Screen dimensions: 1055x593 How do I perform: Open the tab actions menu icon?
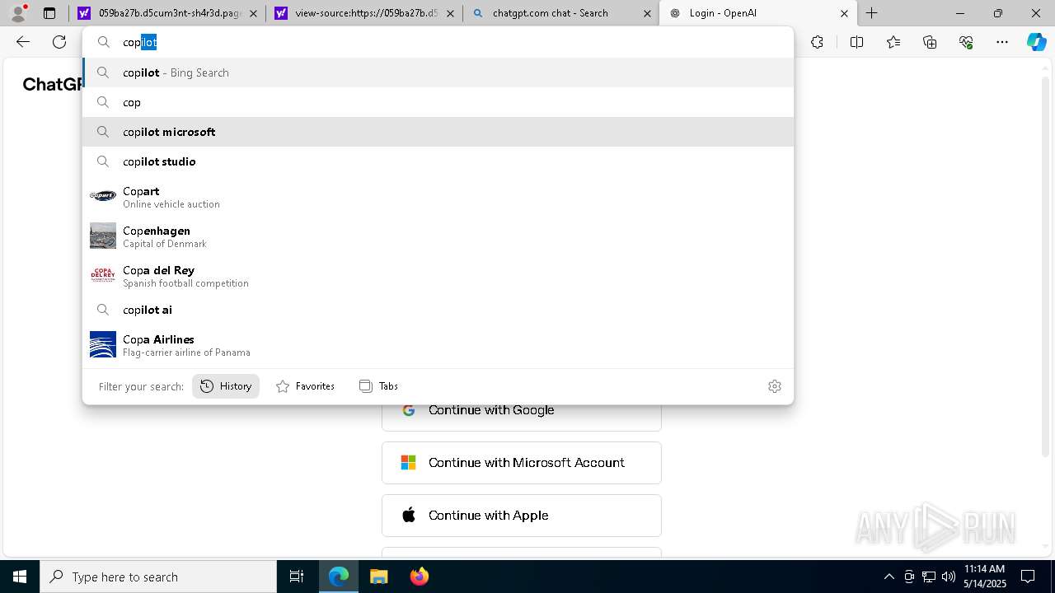coord(49,13)
